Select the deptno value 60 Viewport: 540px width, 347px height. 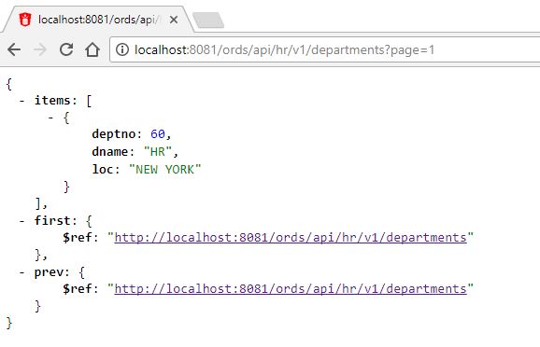pyautogui.click(x=158, y=133)
